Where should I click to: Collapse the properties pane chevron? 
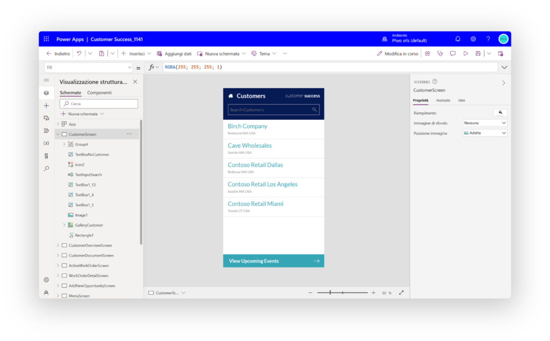[503, 83]
